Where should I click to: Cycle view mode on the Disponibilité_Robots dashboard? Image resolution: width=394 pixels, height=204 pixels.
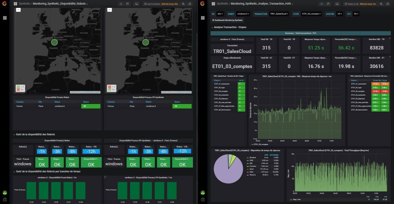point(136,4)
